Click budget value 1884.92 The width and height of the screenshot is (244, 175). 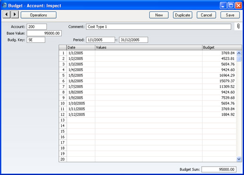[x=219, y=114]
